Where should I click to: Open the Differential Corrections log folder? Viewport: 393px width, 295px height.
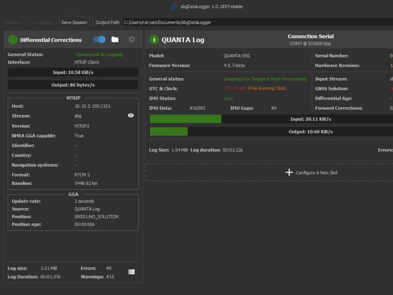click(x=115, y=40)
